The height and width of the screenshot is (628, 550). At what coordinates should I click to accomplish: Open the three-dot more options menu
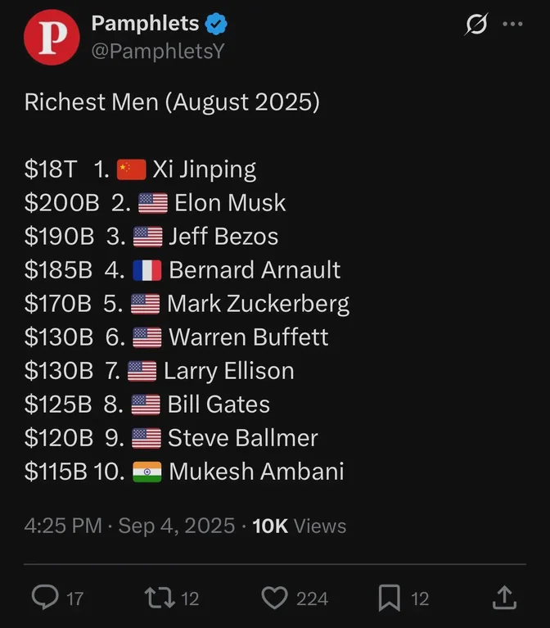coord(513,24)
